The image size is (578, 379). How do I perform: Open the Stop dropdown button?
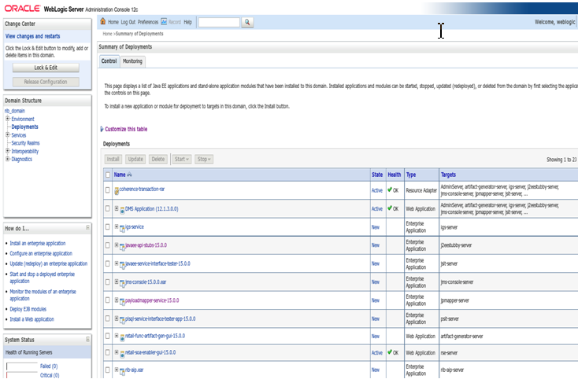tap(204, 160)
